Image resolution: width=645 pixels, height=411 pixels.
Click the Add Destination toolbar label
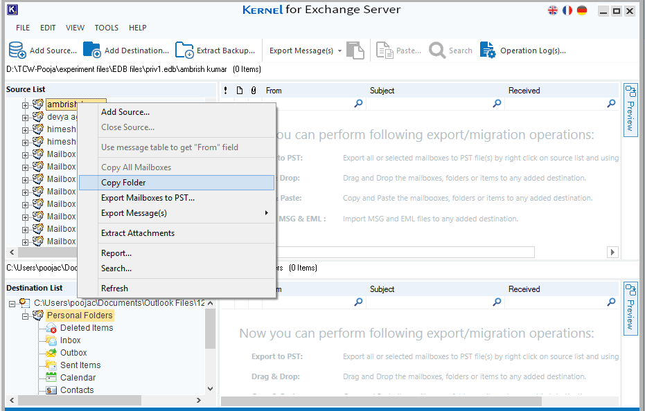click(x=136, y=51)
